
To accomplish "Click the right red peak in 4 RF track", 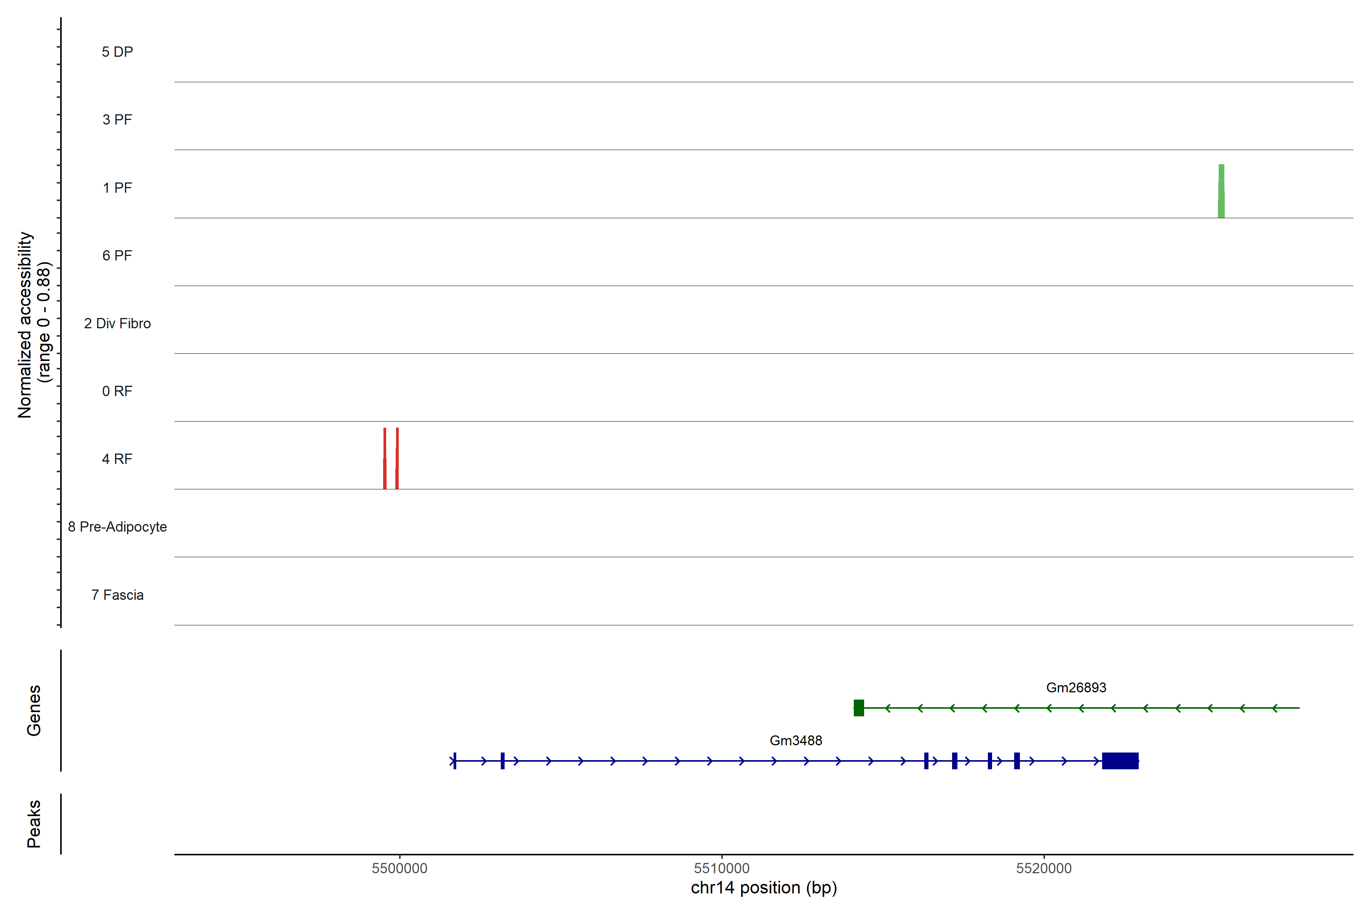I will [x=397, y=459].
